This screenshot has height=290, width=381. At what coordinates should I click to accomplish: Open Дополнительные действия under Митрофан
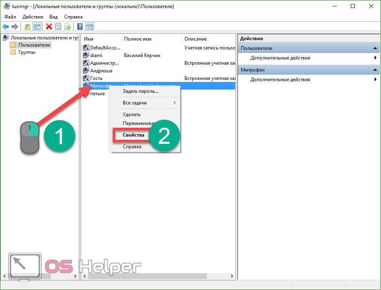[x=280, y=80]
